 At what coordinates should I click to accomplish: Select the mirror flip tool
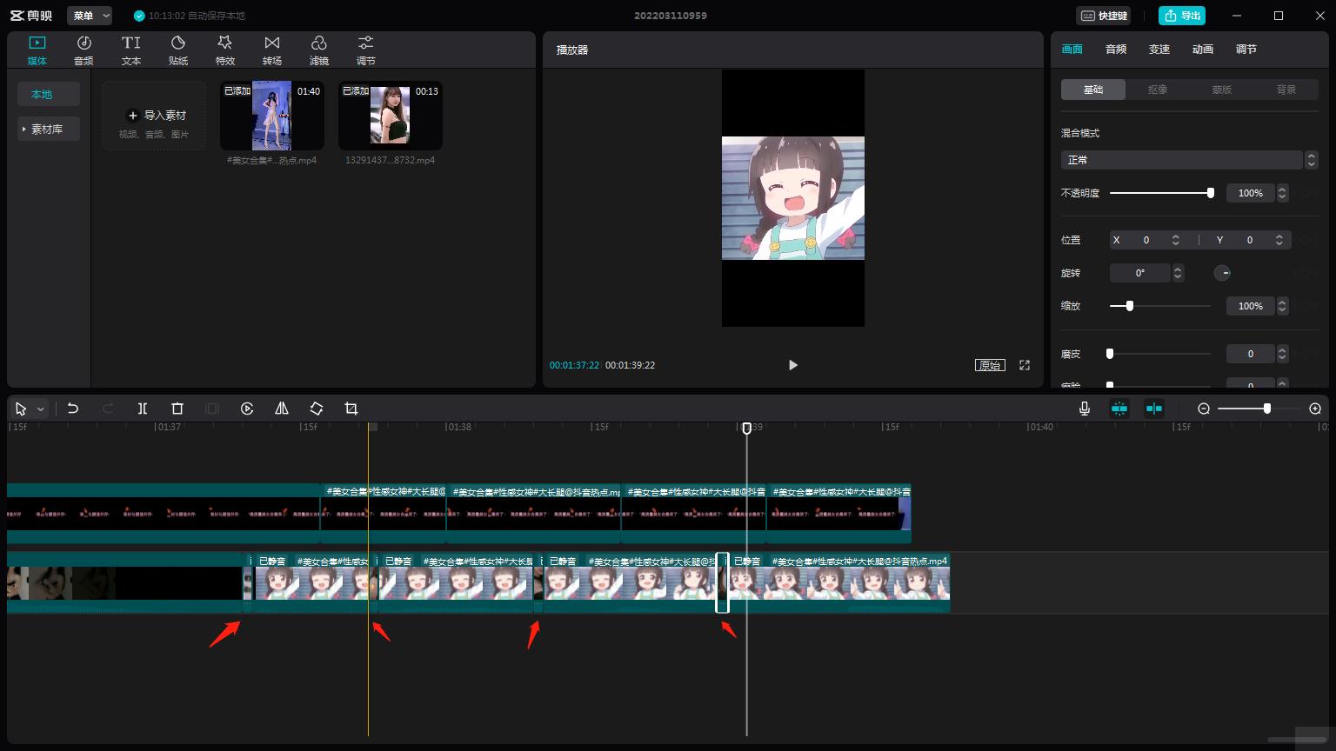click(282, 409)
